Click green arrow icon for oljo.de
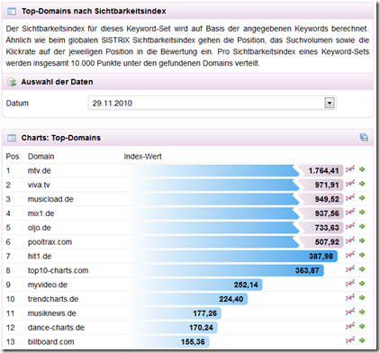Image resolution: width=380 pixels, height=353 pixels. point(362,226)
